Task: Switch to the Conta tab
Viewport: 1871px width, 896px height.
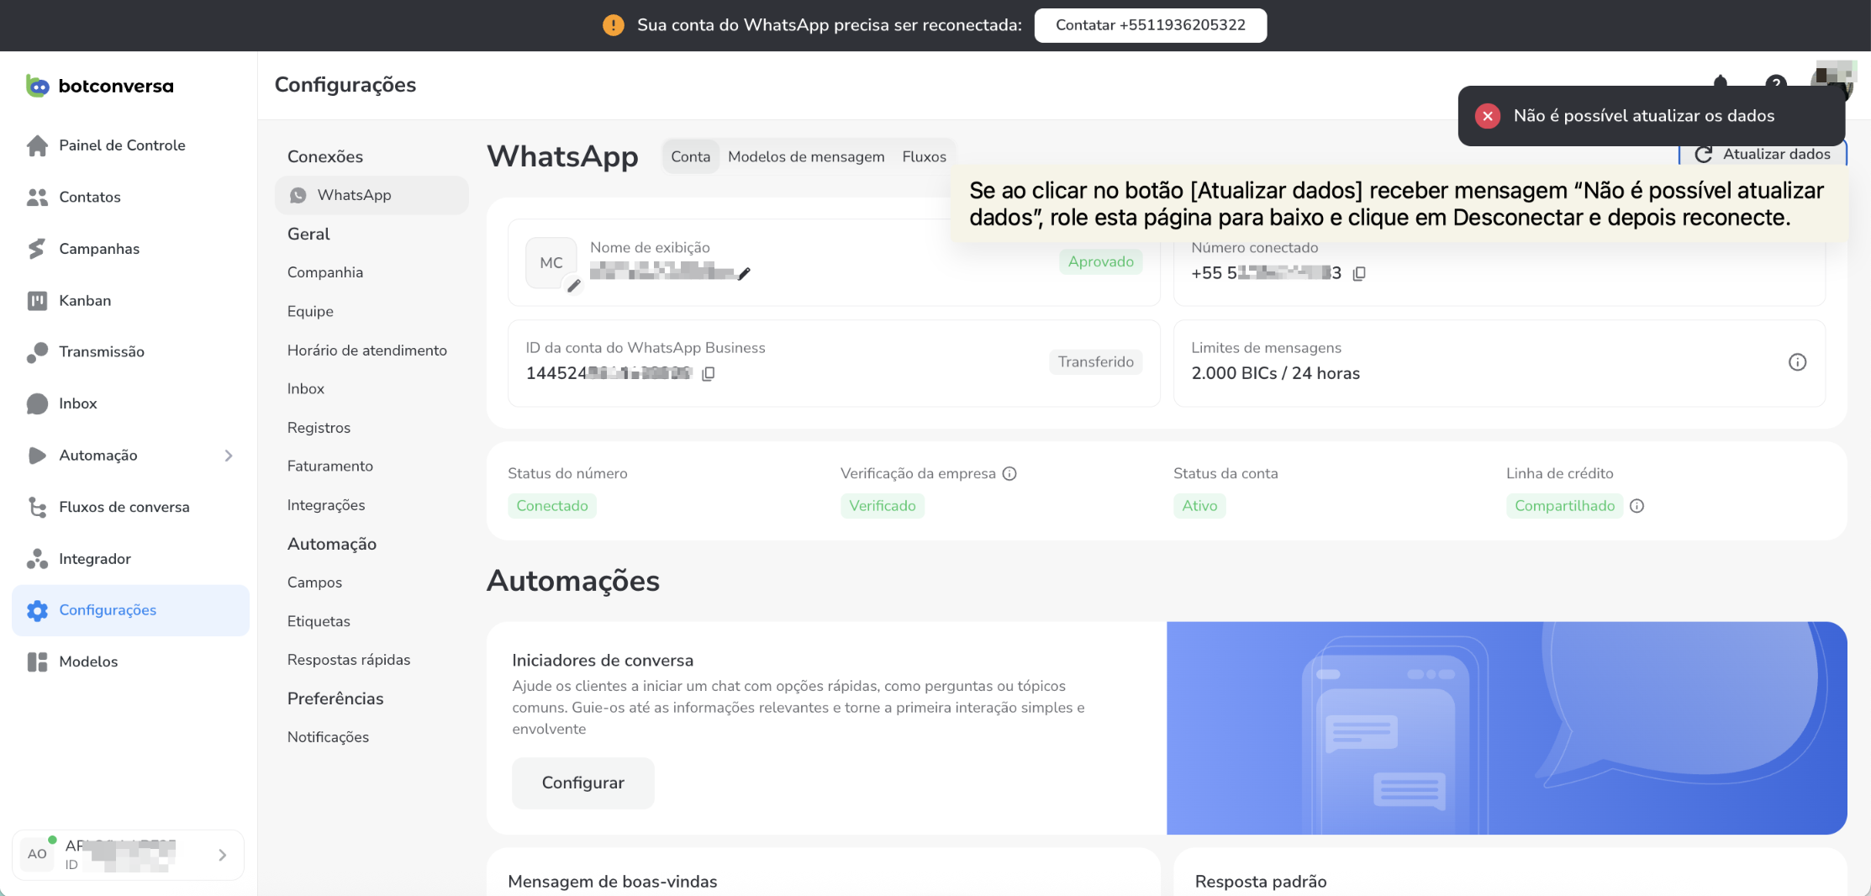Action: pyautogui.click(x=691, y=156)
